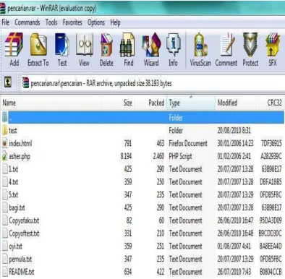Screen dimensions: 285x279
Task: Click modified date 20/08/2010 8:31
Action: pos(234,131)
